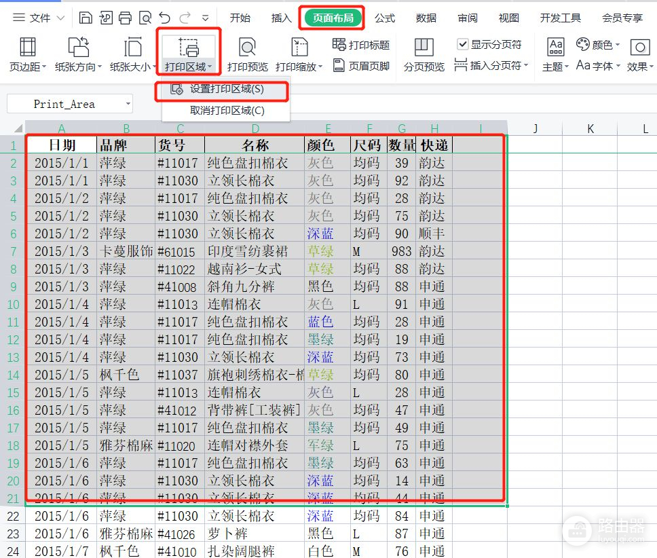Open Print Preview (打印预览) icon
The image size is (657, 558).
pos(247,48)
